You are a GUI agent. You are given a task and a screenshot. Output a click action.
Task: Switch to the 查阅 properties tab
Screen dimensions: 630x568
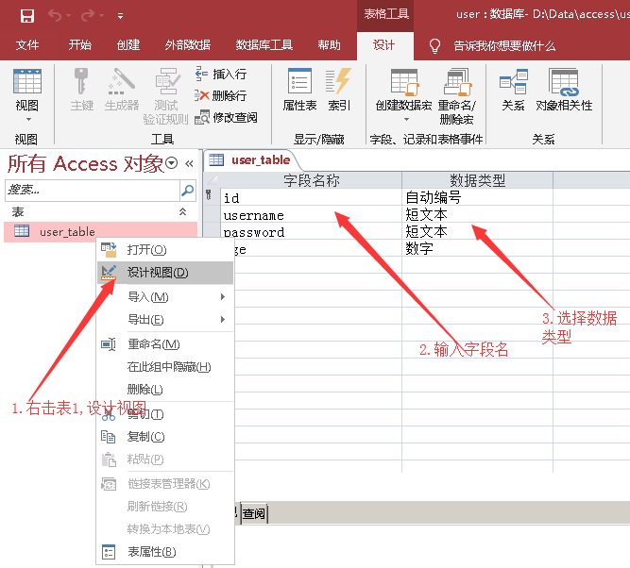(x=254, y=513)
